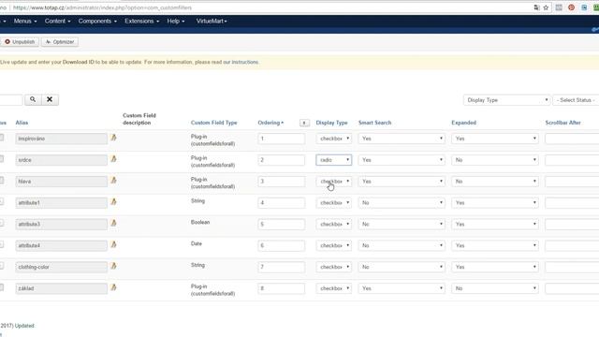Open the VirtueMart menu
The image size is (599, 337).
(x=212, y=21)
